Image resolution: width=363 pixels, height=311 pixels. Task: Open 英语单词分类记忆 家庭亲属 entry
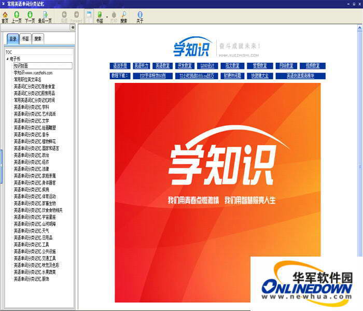click(x=35, y=176)
